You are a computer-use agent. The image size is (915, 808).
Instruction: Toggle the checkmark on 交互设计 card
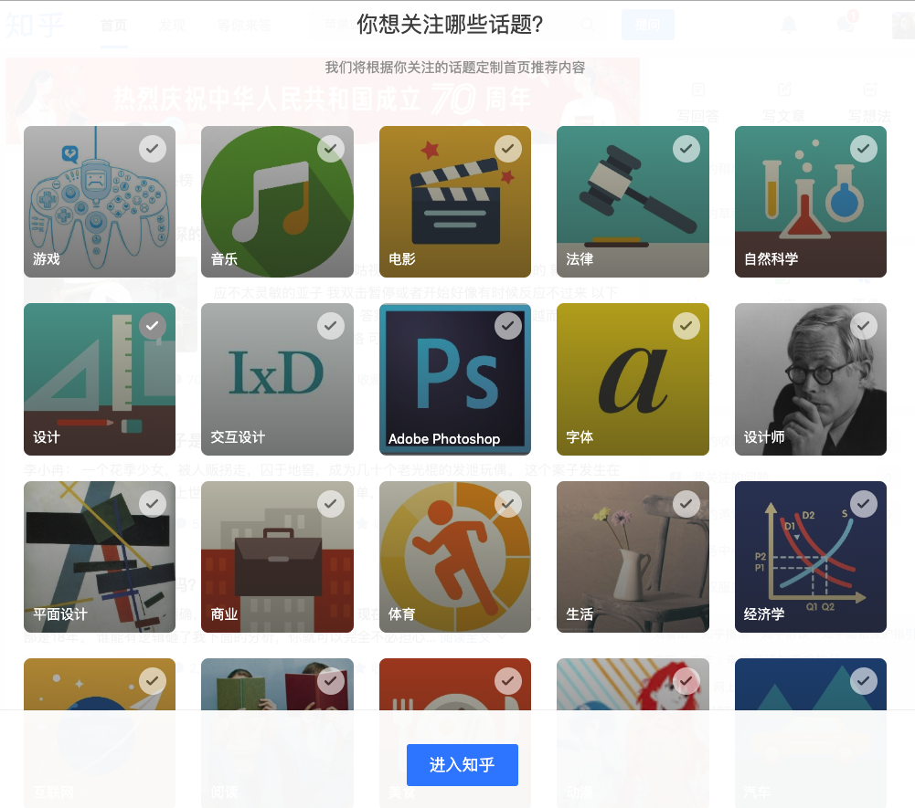pyautogui.click(x=331, y=326)
